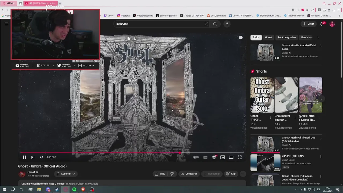Open ZIPLINE (THE GAP) video title
The image size is (343, 193).
(x=293, y=156)
